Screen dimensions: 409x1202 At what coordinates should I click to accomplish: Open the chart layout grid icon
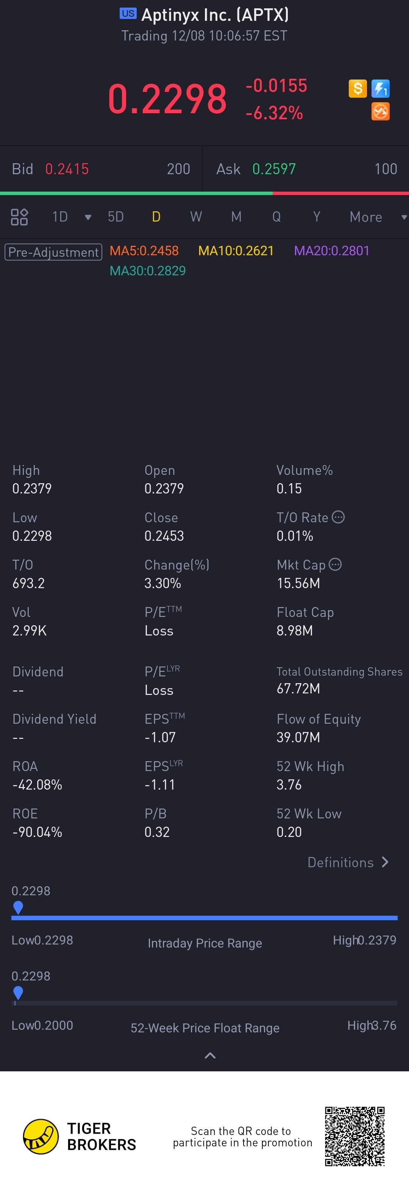click(x=19, y=217)
